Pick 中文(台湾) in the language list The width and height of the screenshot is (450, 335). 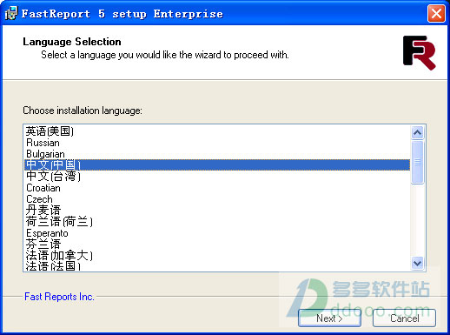pyautogui.click(x=217, y=176)
